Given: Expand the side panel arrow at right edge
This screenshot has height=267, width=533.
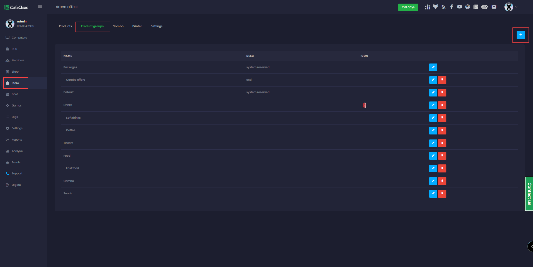Looking at the screenshot, I should coord(531,246).
